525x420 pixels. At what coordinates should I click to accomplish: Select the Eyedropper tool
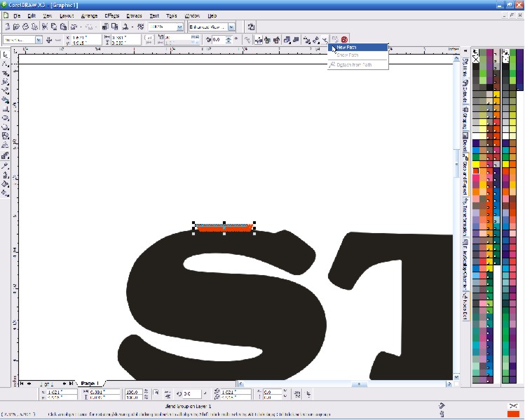point(5,165)
